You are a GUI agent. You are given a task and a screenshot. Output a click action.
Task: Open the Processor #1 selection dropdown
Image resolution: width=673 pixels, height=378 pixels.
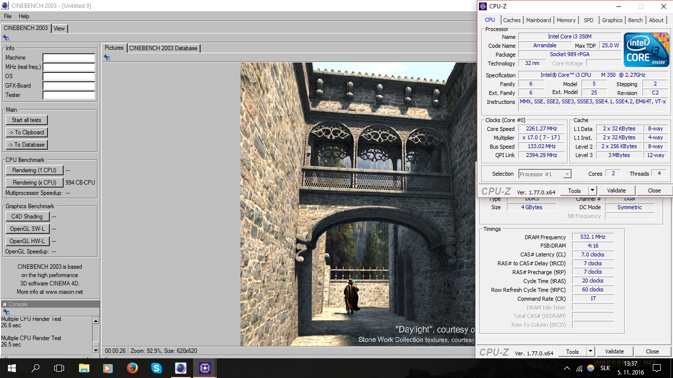[545, 174]
